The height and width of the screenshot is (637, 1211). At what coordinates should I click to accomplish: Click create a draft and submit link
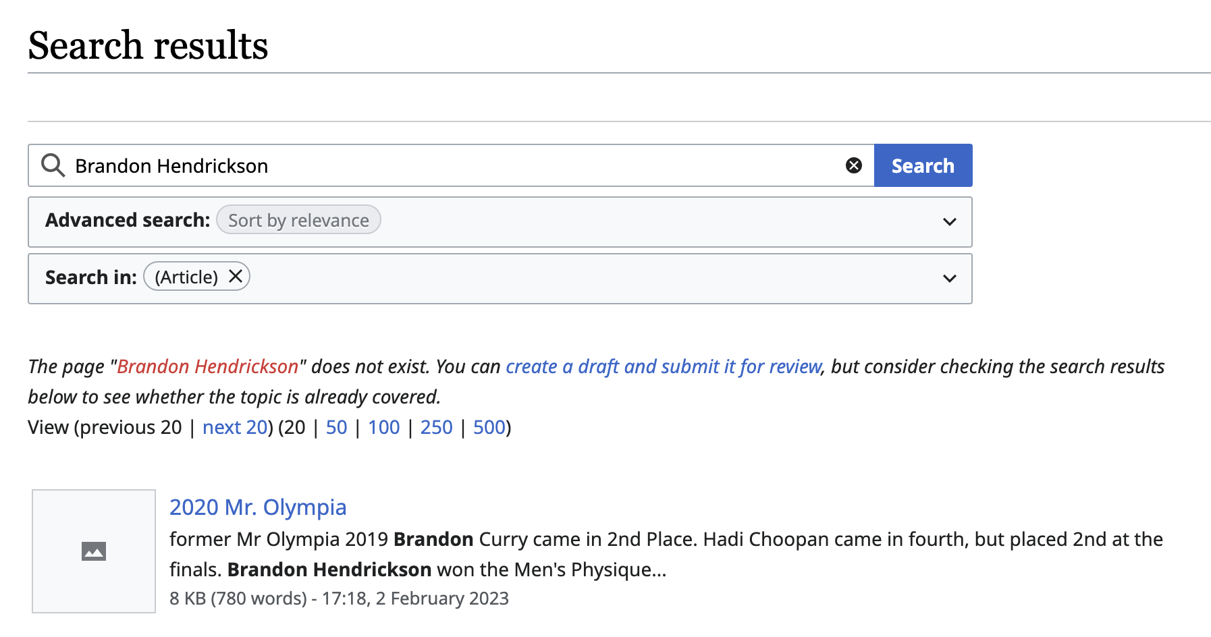(664, 366)
